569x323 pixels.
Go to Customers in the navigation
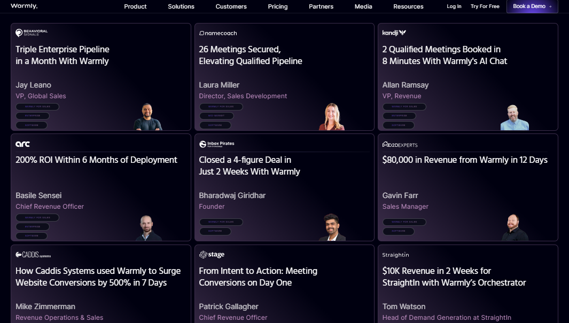click(231, 6)
